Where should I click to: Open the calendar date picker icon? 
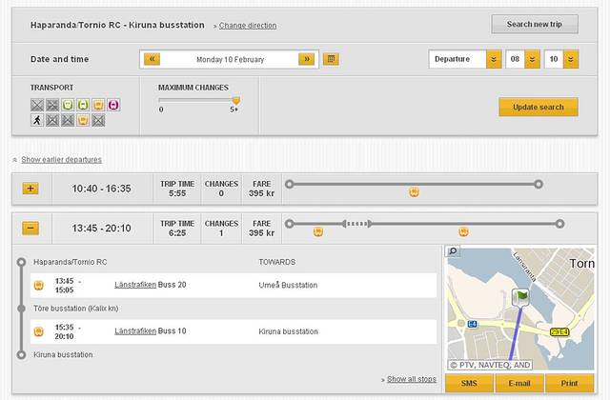331,59
